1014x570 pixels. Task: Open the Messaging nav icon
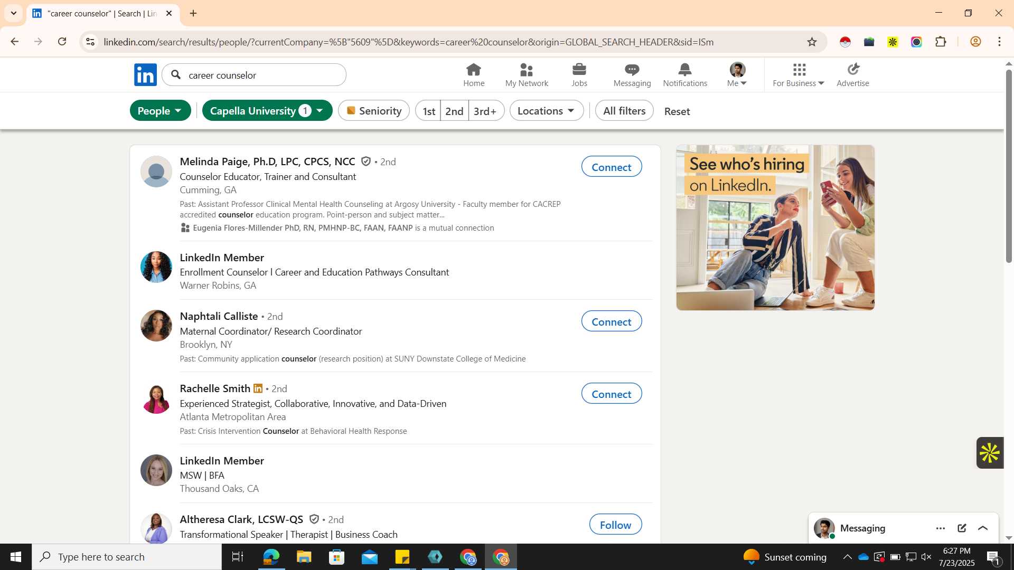632,75
